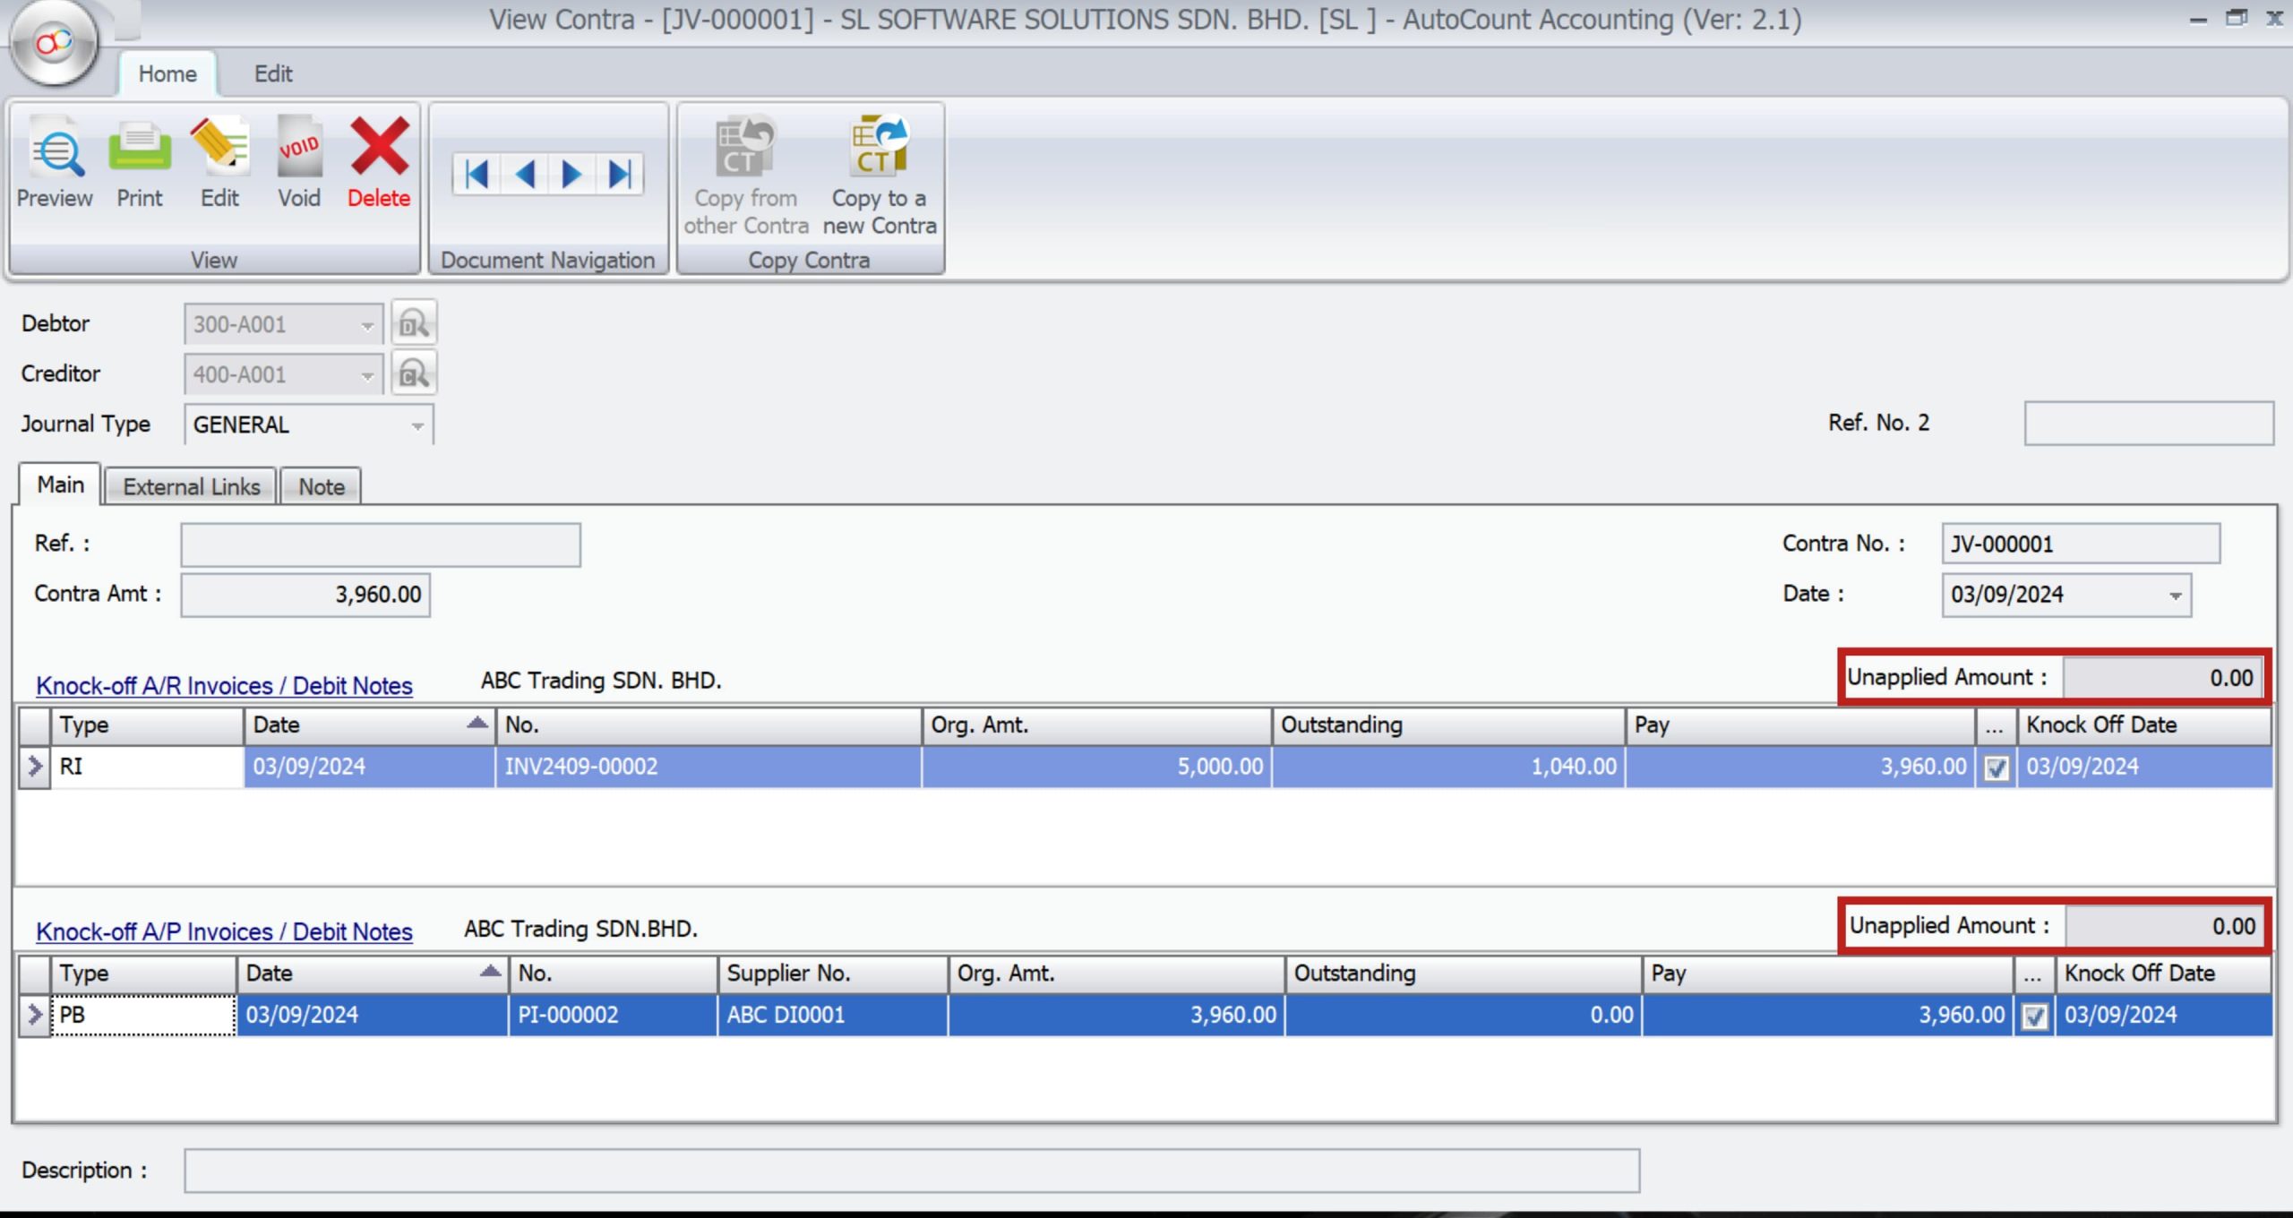Viewport: 2293px width, 1218px height.
Task: Open the Note tab
Action: point(320,485)
